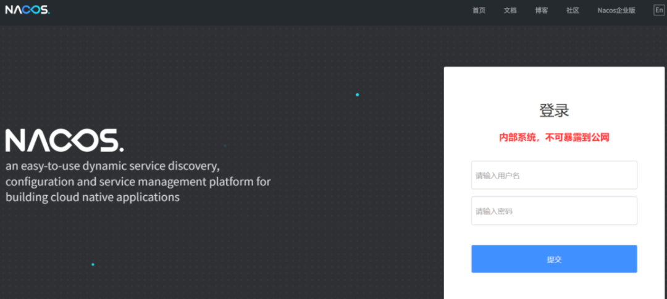Click the 登录 login heading
667x299 pixels.
pos(554,111)
